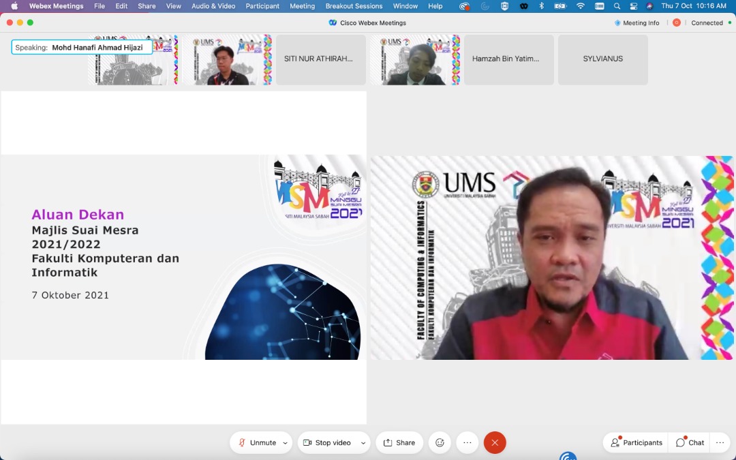Open the Participant menu
The height and width of the screenshot is (460, 736).
click(262, 6)
